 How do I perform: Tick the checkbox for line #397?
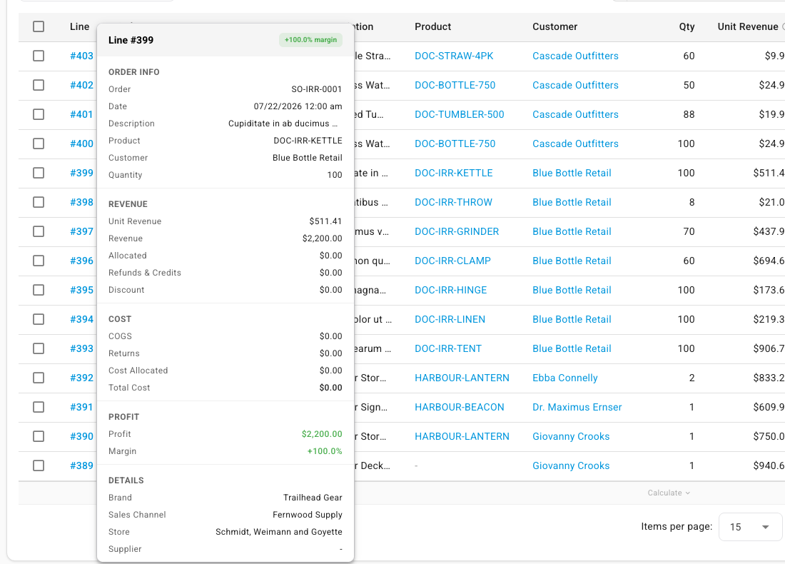(x=39, y=231)
